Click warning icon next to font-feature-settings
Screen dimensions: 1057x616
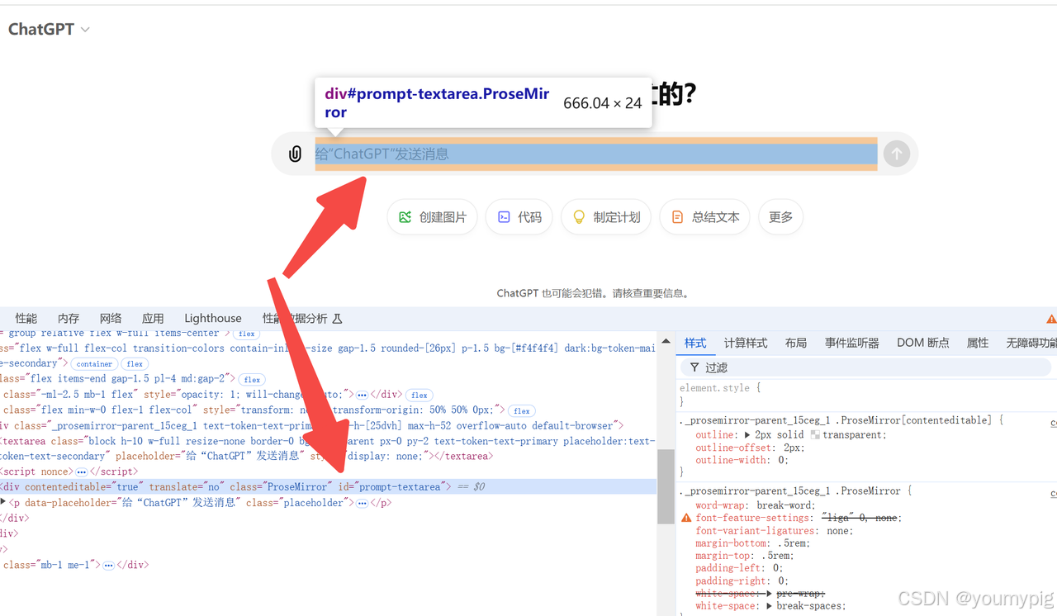(x=686, y=518)
